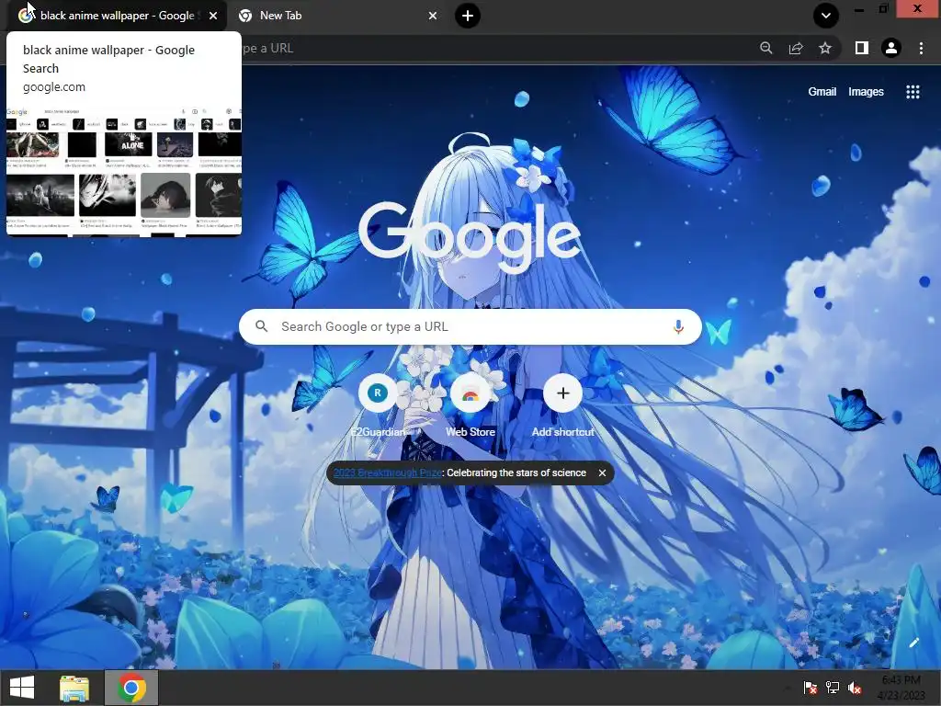Open the profile avatar menu
The height and width of the screenshot is (706, 941).
tap(891, 48)
